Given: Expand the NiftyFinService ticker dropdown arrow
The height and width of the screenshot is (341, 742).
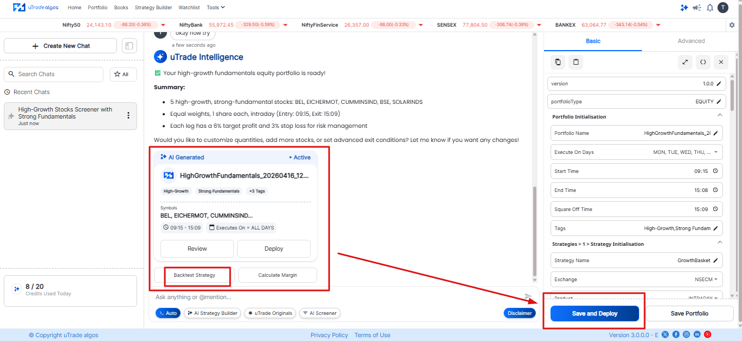Looking at the screenshot, I should click(421, 25).
